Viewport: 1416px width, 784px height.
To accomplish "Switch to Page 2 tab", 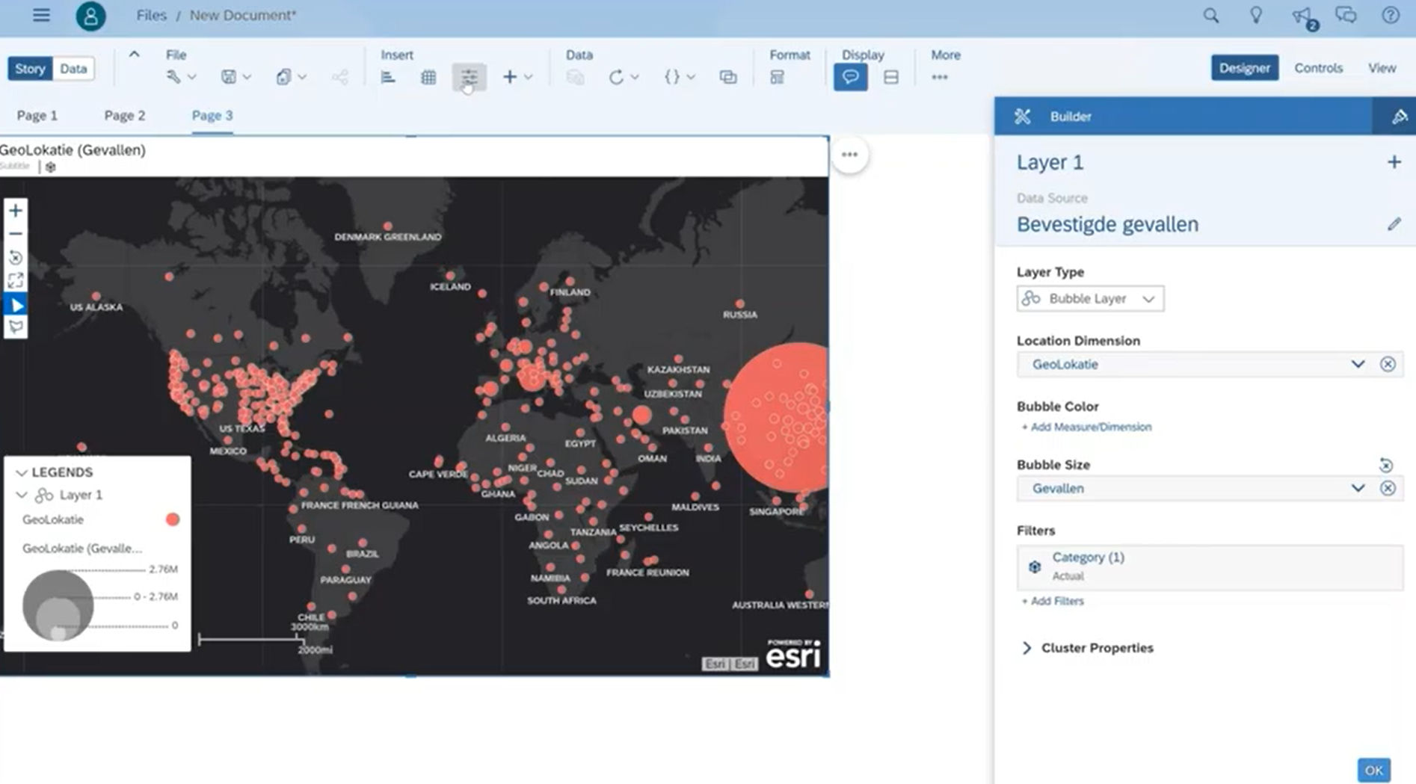I will 125,115.
